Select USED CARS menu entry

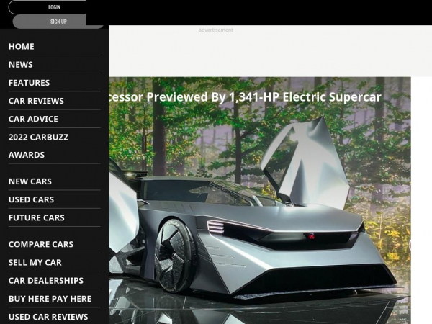(31, 199)
